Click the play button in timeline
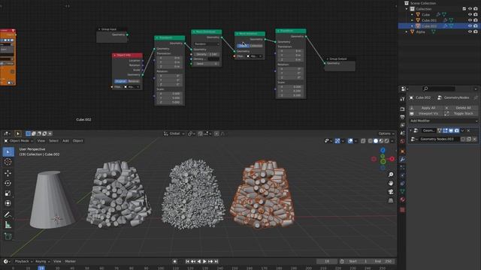Image resolution: width=481 pixels, height=270 pixels. (x=204, y=262)
